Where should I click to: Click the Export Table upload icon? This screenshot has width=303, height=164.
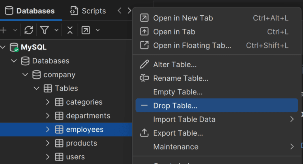tap(144, 133)
